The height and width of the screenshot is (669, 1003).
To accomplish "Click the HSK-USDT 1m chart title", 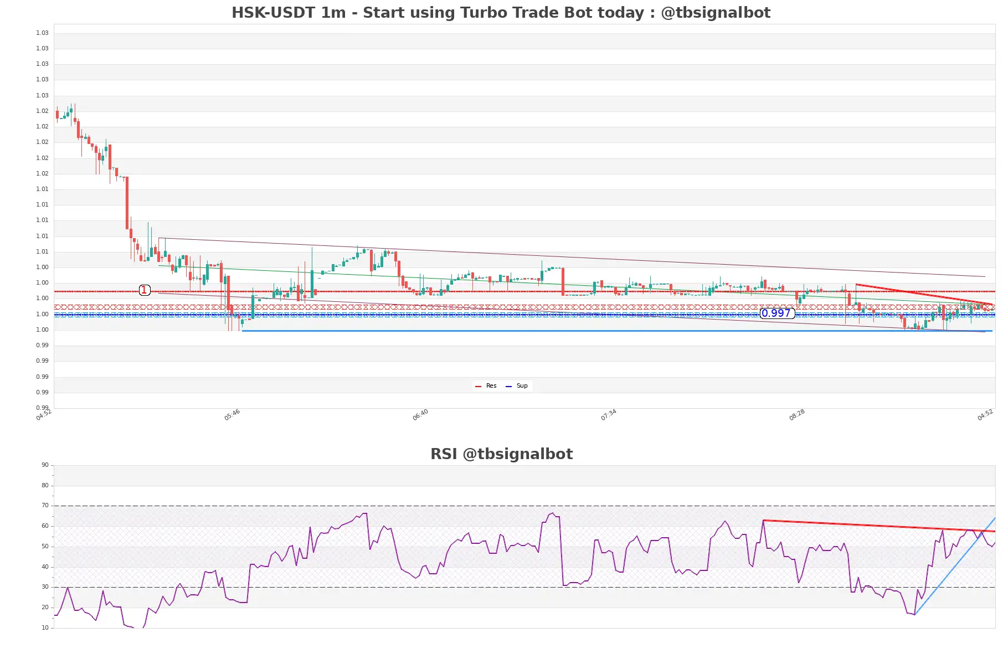I will coord(501,12).
